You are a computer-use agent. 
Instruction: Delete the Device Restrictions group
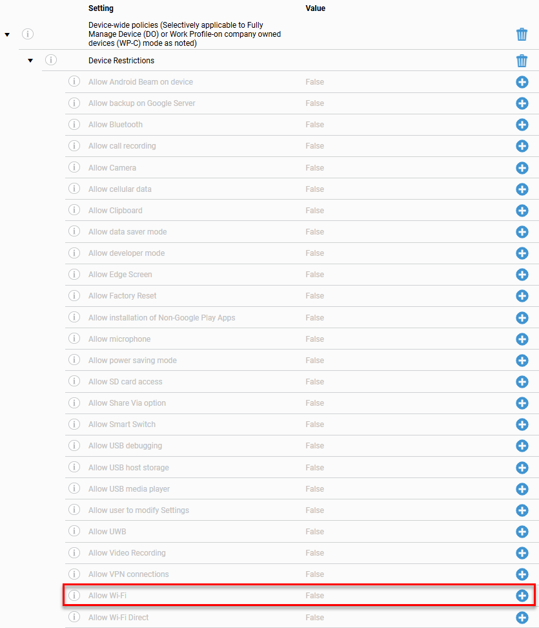522,61
